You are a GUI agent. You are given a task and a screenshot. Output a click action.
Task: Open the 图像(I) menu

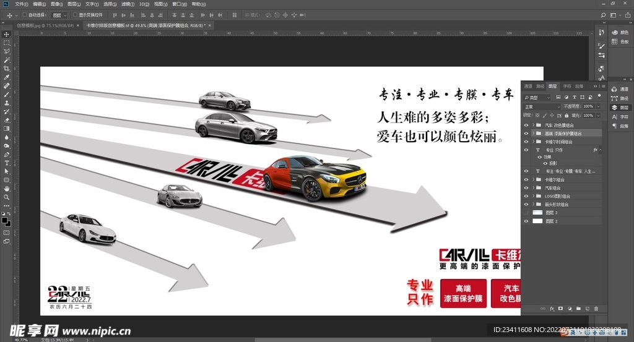click(56, 4)
